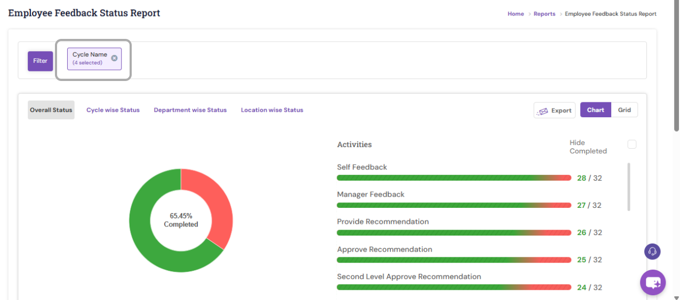Click Second Level Approve Recommendation progress bar
Image resolution: width=680 pixels, height=300 pixels.
pos(454,287)
